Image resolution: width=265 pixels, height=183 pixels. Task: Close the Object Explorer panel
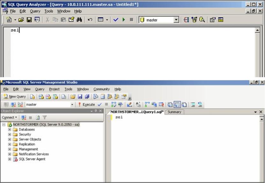(x=100, y=111)
